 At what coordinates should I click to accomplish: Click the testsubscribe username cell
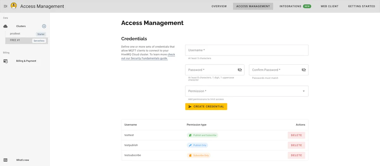(133, 155)
